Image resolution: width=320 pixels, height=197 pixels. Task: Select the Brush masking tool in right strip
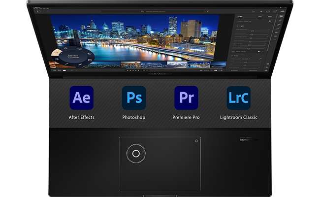tap(278, 29)
